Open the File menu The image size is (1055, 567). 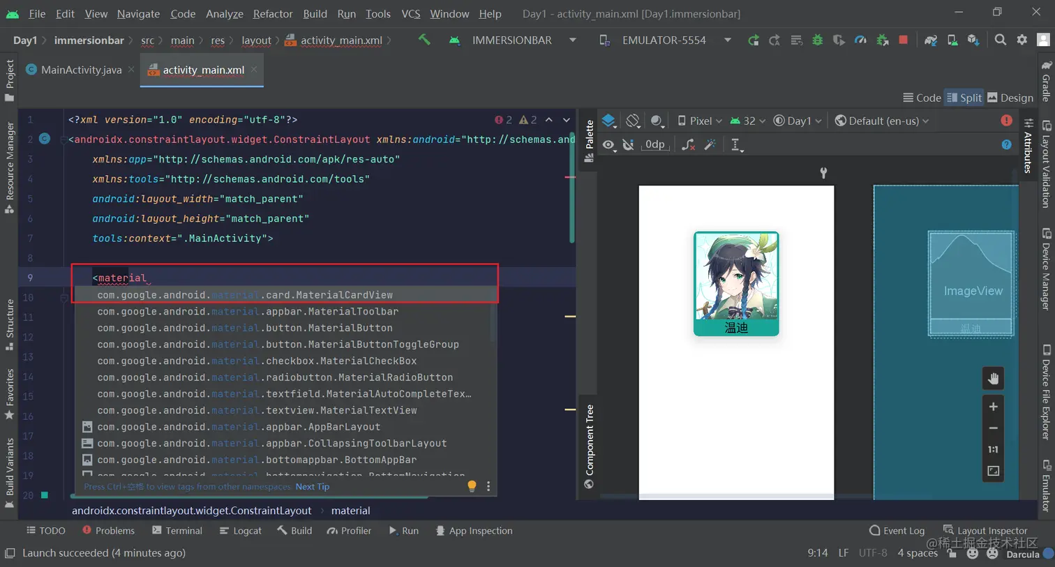37,13
